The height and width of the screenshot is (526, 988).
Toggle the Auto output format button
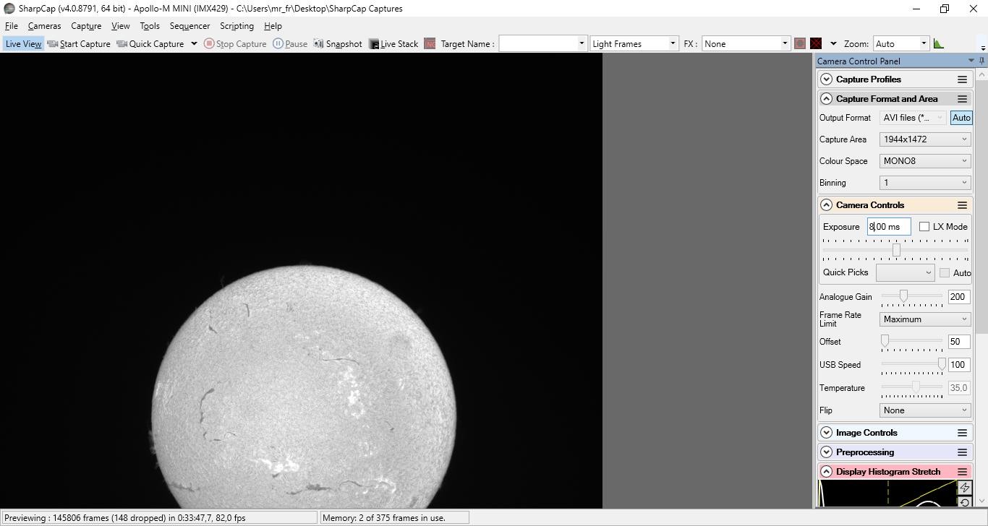pyautogui.click(x=961, y=118)
